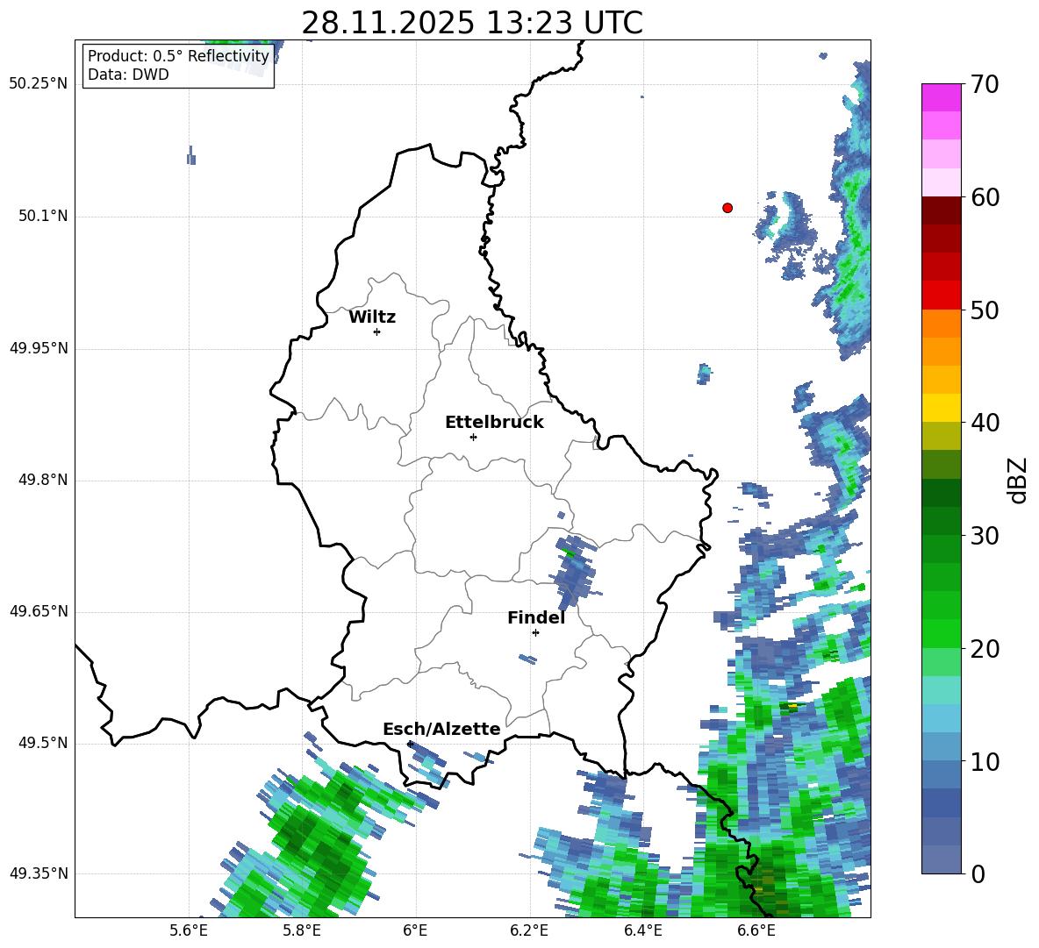
Task: Select the Esch/Alzette city label
Action: (441, 729)
